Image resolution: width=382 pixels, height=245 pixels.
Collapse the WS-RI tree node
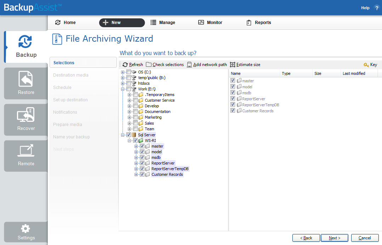(129, 141)
